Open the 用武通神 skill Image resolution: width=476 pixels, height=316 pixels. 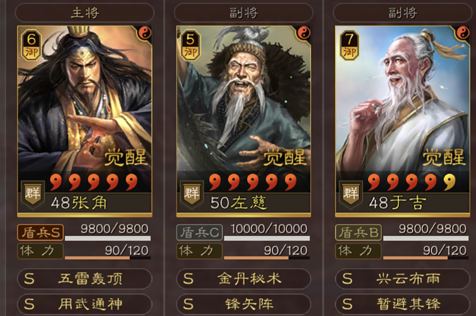tap(85, 304)
